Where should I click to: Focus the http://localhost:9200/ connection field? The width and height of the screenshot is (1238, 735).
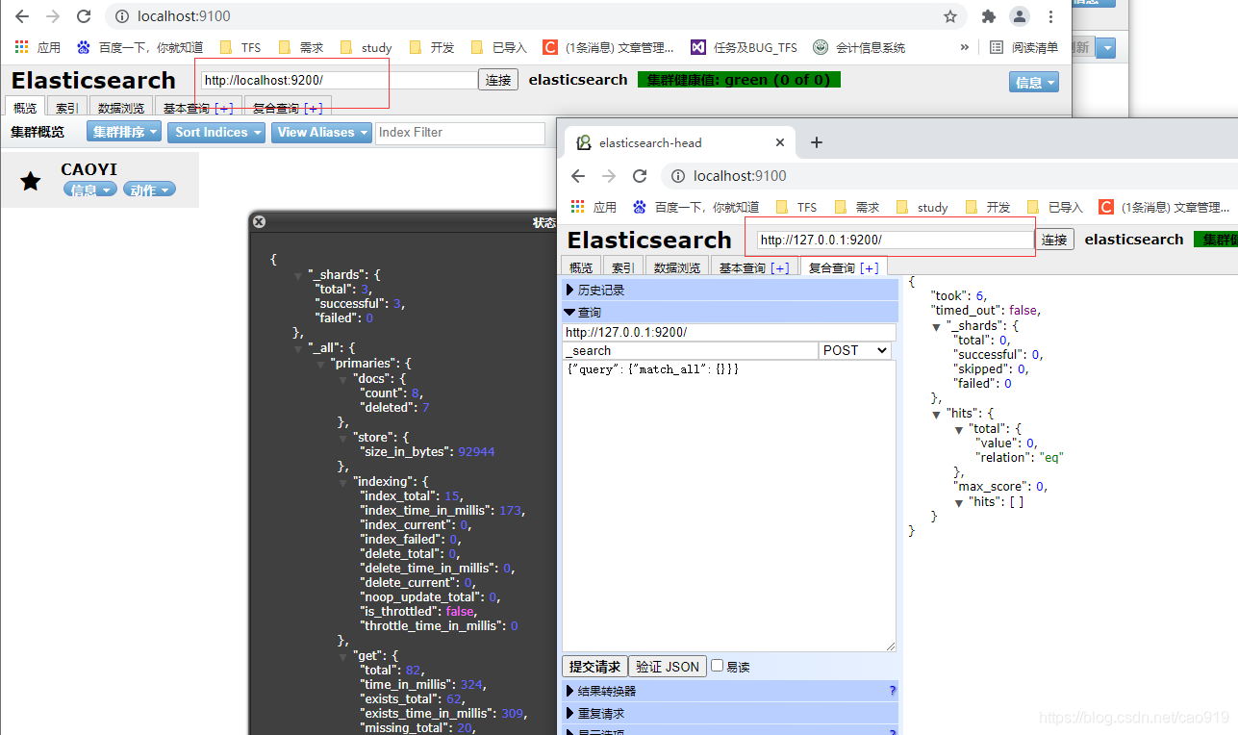coord(339,80)
